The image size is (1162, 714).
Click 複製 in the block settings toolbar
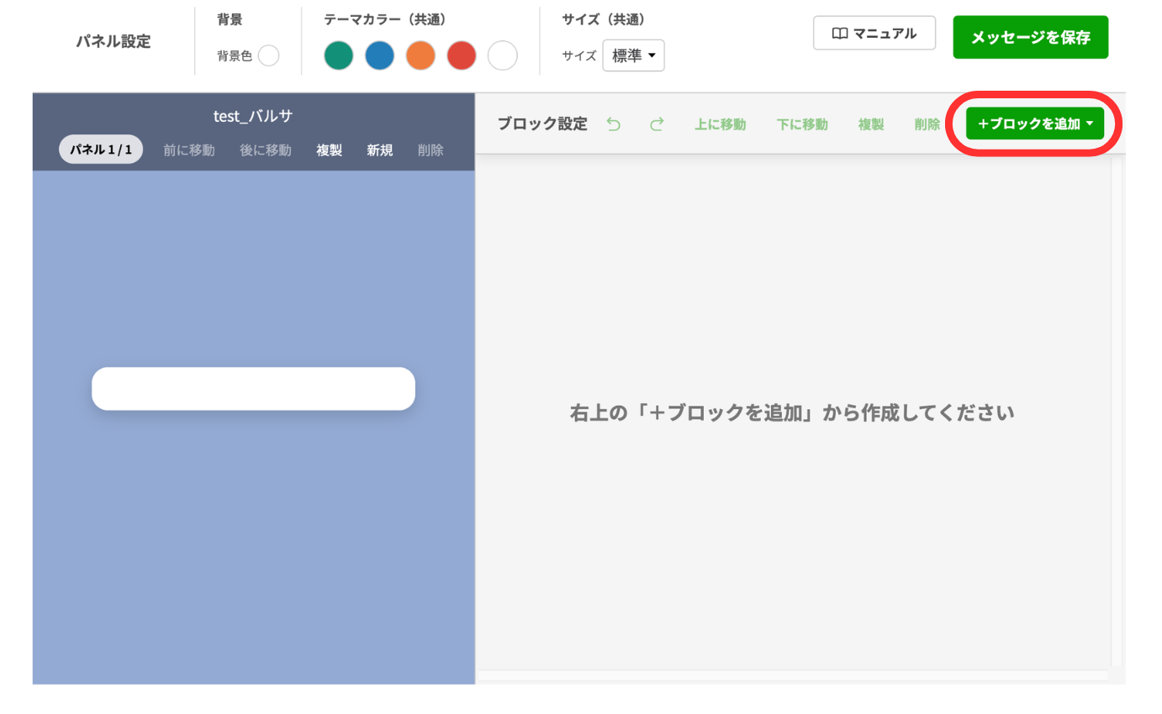[871, 123]
